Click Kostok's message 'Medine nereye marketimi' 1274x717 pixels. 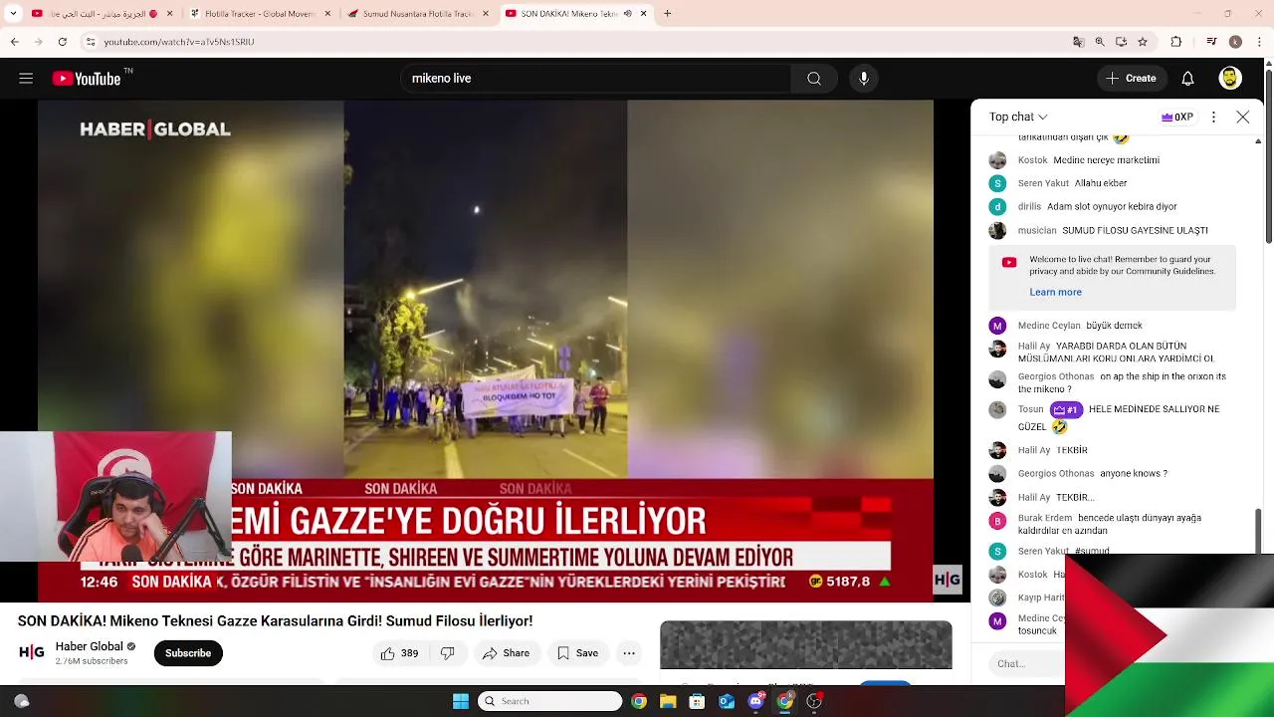click(1106, 160)
